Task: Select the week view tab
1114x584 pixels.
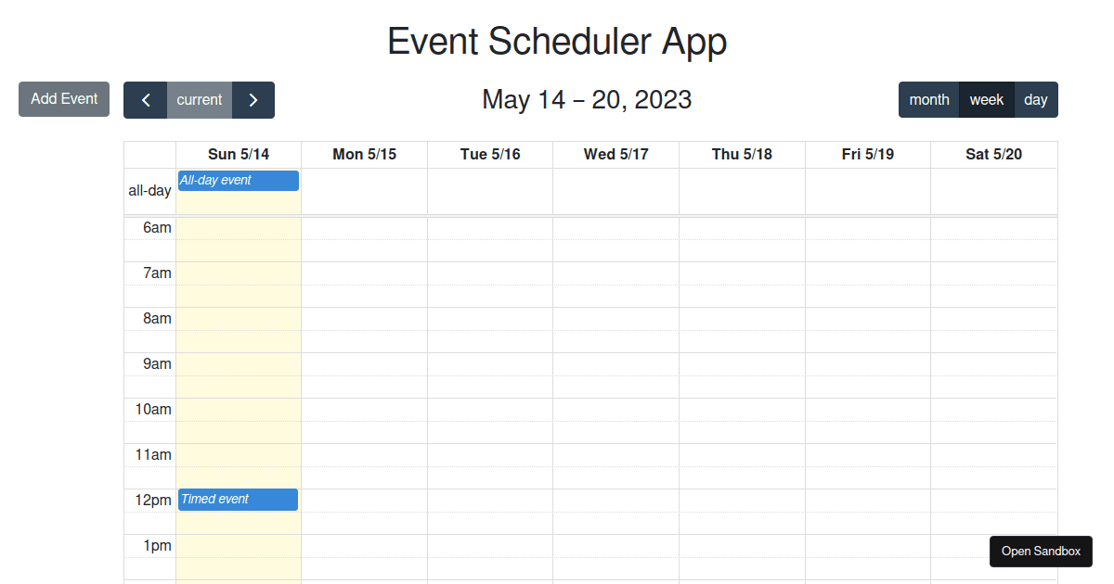Action: (987, 99)
